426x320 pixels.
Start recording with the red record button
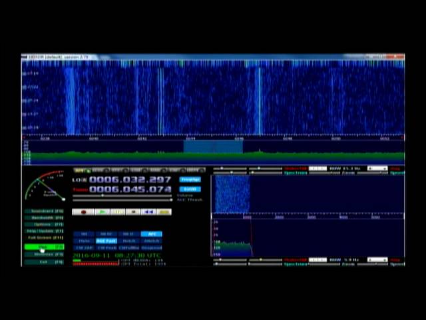point(83,212)
